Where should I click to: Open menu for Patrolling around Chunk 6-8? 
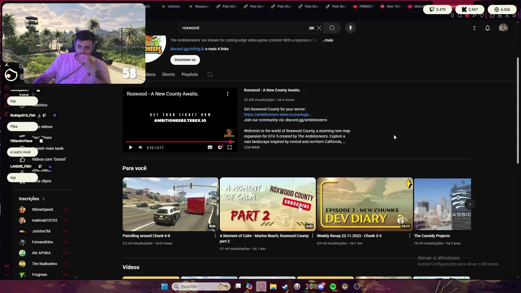[216, 236]
